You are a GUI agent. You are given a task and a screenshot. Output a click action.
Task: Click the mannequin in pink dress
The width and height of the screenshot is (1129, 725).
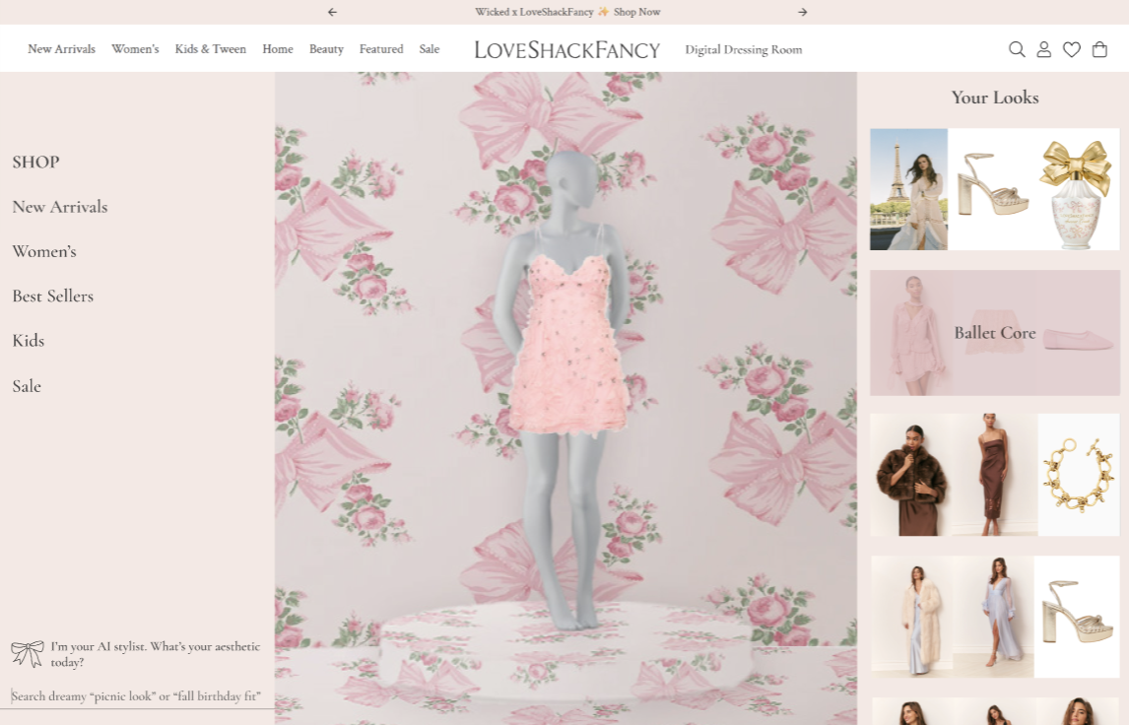pos(565,389)
